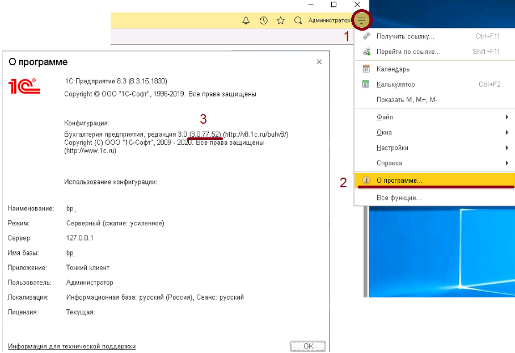Click the О программе dialog title

(x=38, y=62)
